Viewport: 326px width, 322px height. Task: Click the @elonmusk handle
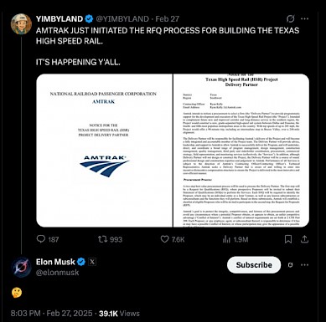(57, 273)
